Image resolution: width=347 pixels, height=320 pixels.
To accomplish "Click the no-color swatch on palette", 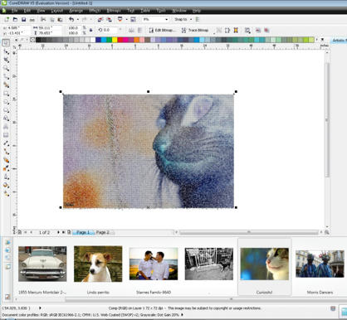I will pos(32,40).
